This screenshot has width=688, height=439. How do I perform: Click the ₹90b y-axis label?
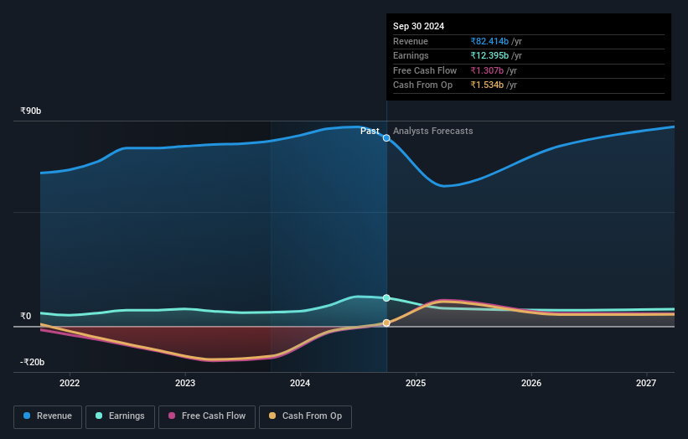click(31, 111)
